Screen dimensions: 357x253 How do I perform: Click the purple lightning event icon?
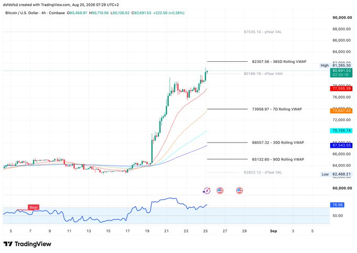207,191
